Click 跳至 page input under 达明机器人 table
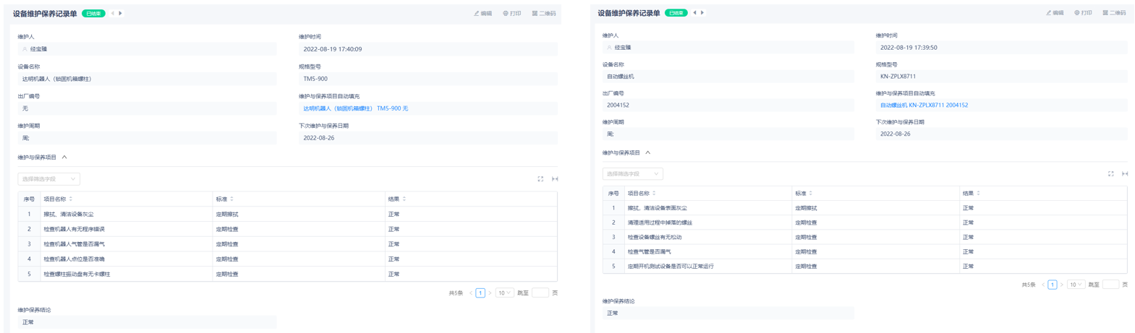 [x=540, y=293]
